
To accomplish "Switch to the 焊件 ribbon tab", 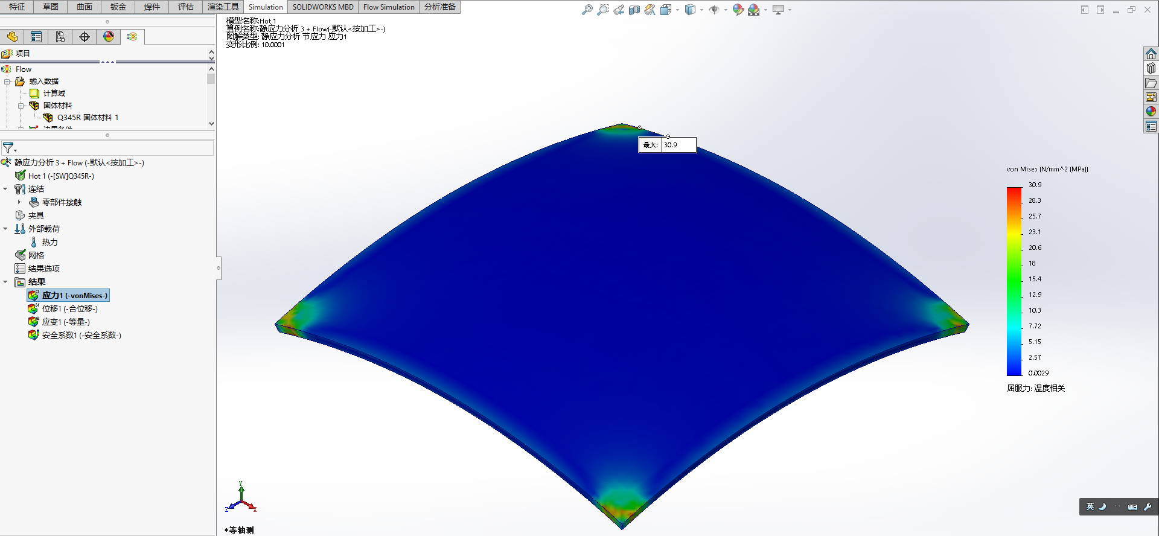I will point(152,7).
